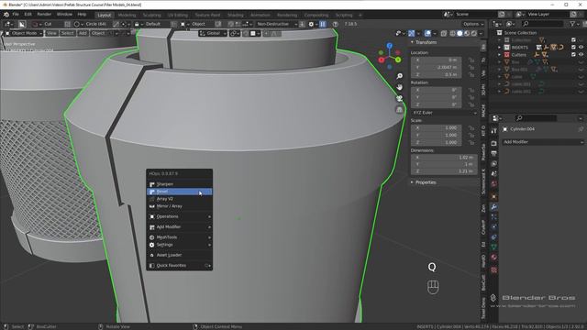Toggle X-ray icon in viewport header

click(x=444, y=34)
